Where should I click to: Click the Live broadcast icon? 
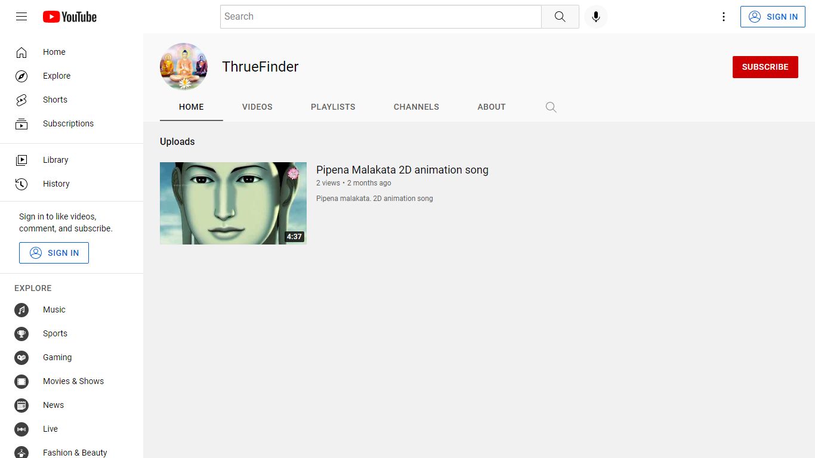tap(21, 429)
